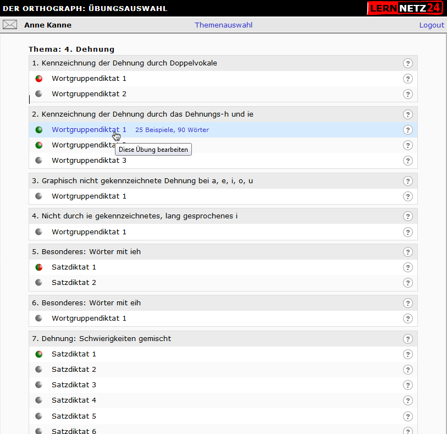The height and width of the screenshot is (434, 447).
Task: Open help for Satzdiktat 4 row
Action: 408,400
